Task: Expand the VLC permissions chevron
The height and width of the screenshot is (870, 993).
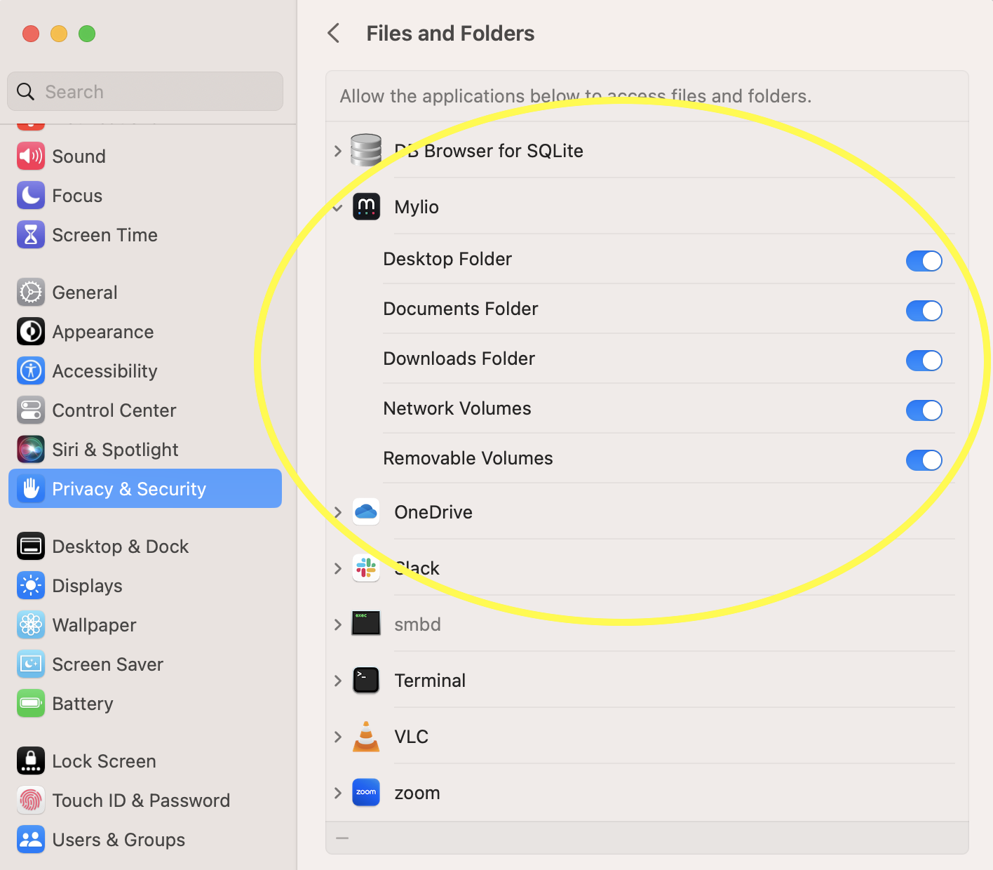Action: (x=338, y=737)
